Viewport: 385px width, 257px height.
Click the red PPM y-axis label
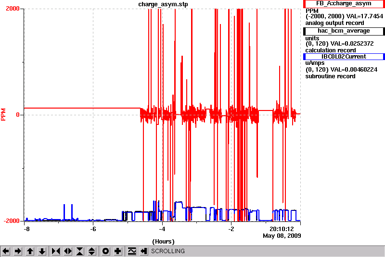click(3, 114)
